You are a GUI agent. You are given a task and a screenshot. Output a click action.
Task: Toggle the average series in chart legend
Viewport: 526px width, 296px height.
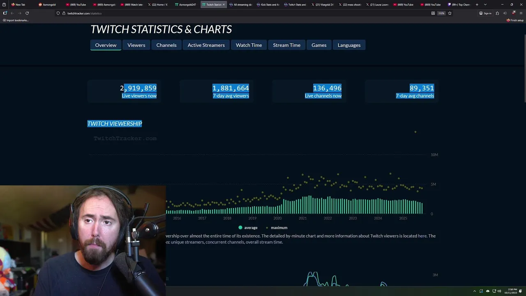click(x=248, y=227)
